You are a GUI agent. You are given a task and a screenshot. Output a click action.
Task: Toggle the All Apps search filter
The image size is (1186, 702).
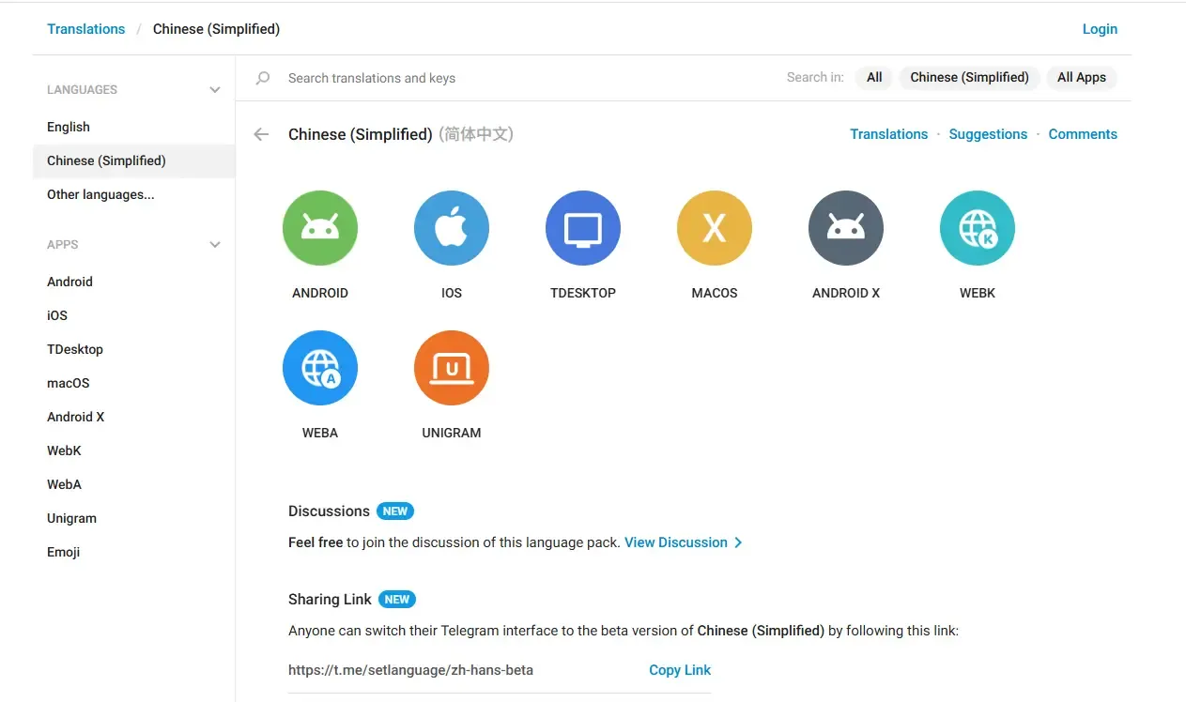click(1081, 77)
